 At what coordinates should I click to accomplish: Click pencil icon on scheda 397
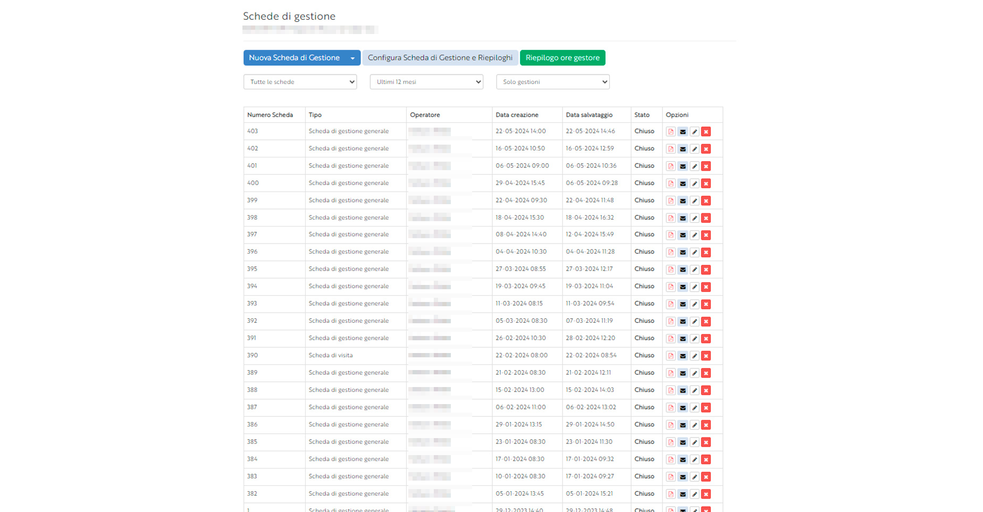coord(694,235)
